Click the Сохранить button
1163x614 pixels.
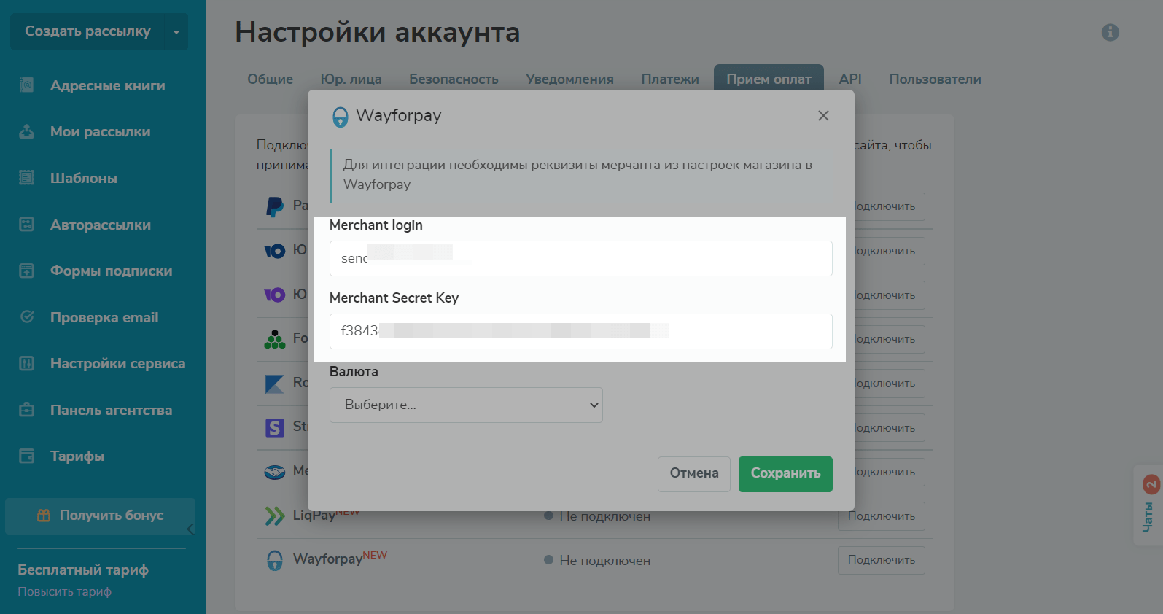785,474
